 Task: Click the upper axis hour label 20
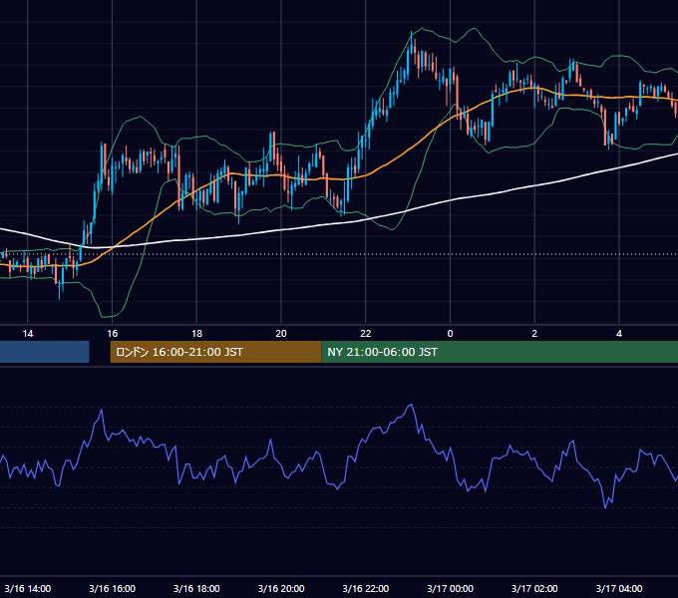click(281, 334)
